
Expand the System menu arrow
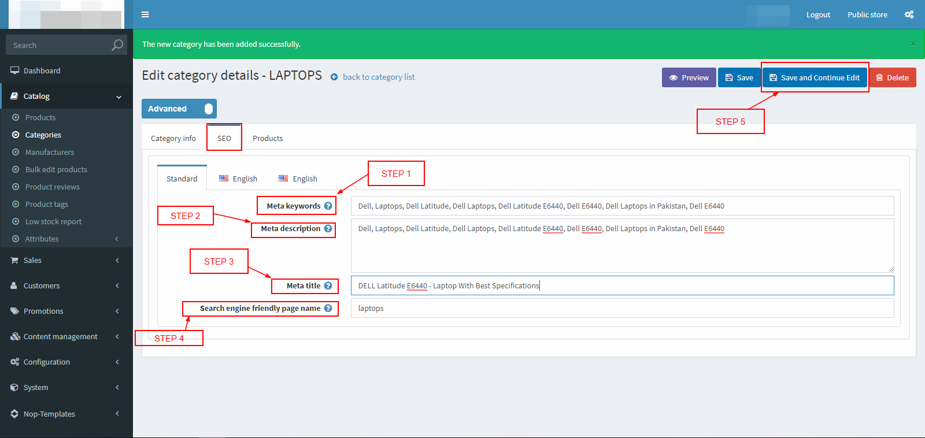click(117, 387)
